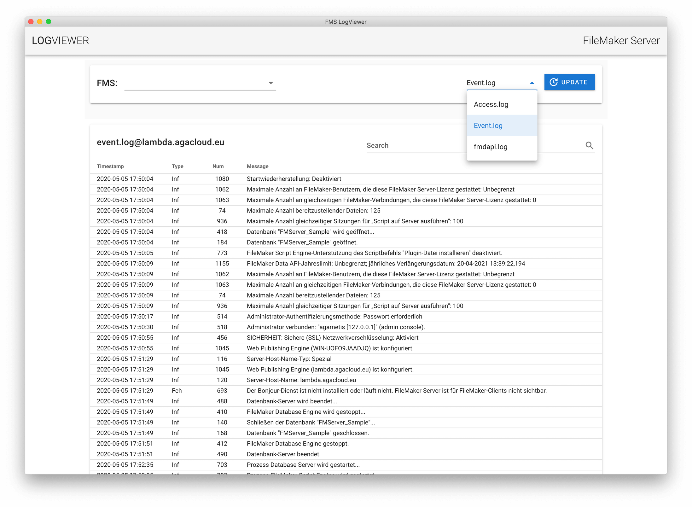Screen dimensions: 692x507
Task: Click the FileMaker Data API-Jahreslimit message
Action: (x=386, y=264)
